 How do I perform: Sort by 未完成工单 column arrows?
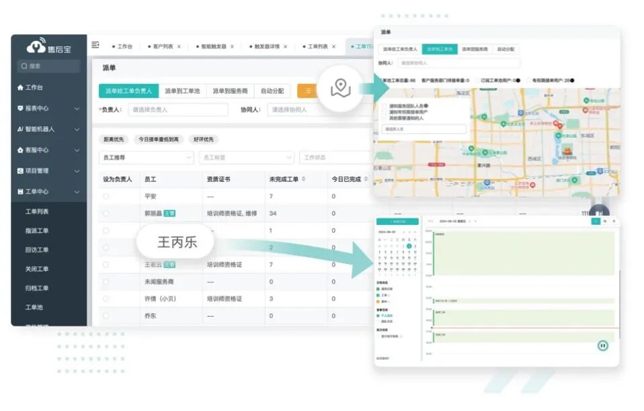coord(304,179)
